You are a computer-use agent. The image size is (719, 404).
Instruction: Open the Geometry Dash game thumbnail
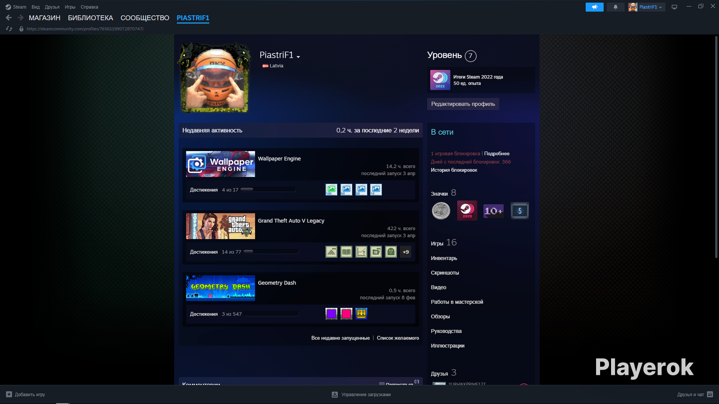coord(220,288)
